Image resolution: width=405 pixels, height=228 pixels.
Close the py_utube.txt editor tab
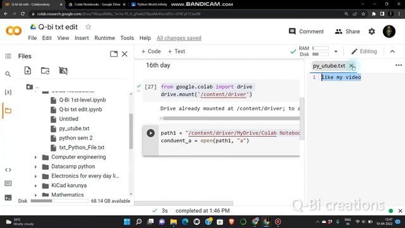point(351,66)
